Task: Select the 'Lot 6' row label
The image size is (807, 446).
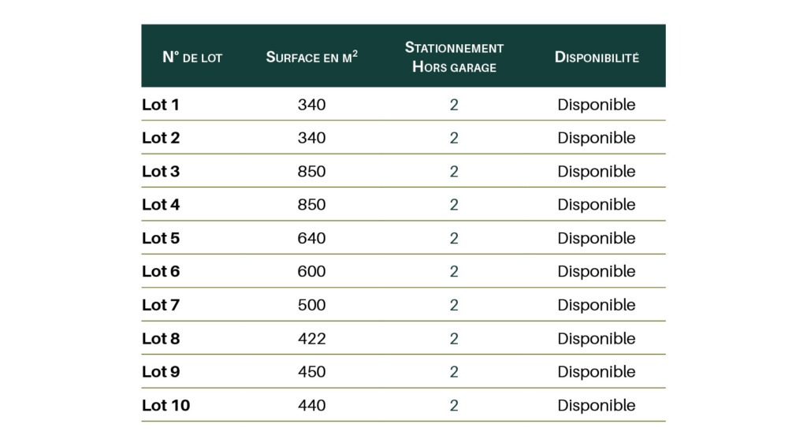Action: click(x=161, y=272)
